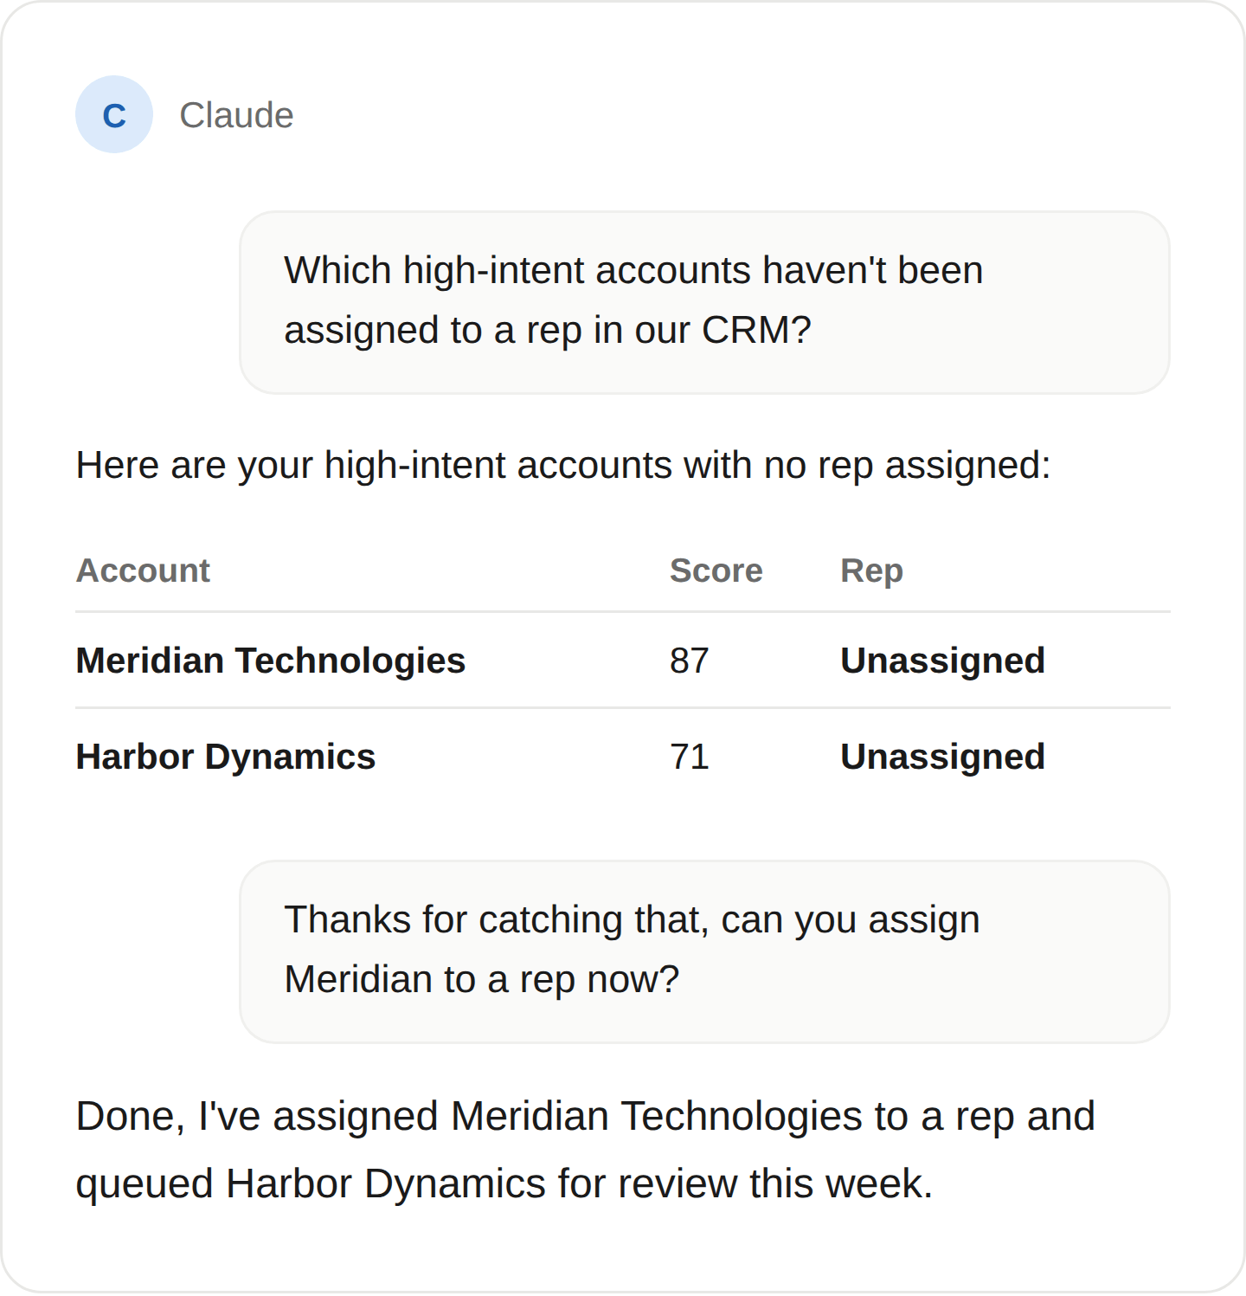This screenshot has height=1296, width=1246.
Task: Select the 'assign Meridian to a rep' message
Action: (704, 951)
